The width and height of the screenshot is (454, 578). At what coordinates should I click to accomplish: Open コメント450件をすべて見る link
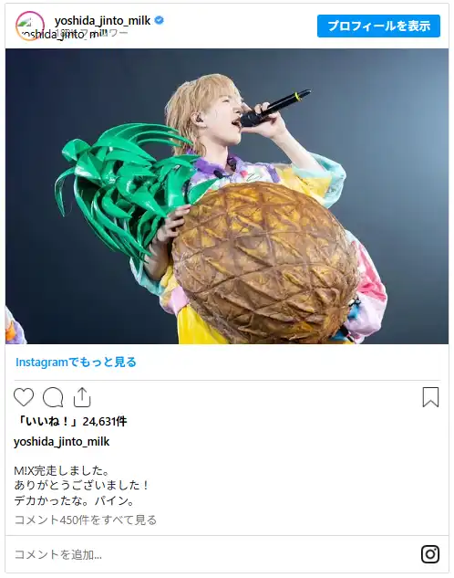click(x=86, y=520)
